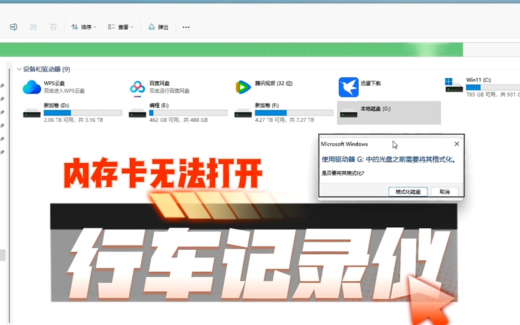520x325 pixels.
Task: Click the F: drive capacity bar
Action: click(x=294, y=113)
